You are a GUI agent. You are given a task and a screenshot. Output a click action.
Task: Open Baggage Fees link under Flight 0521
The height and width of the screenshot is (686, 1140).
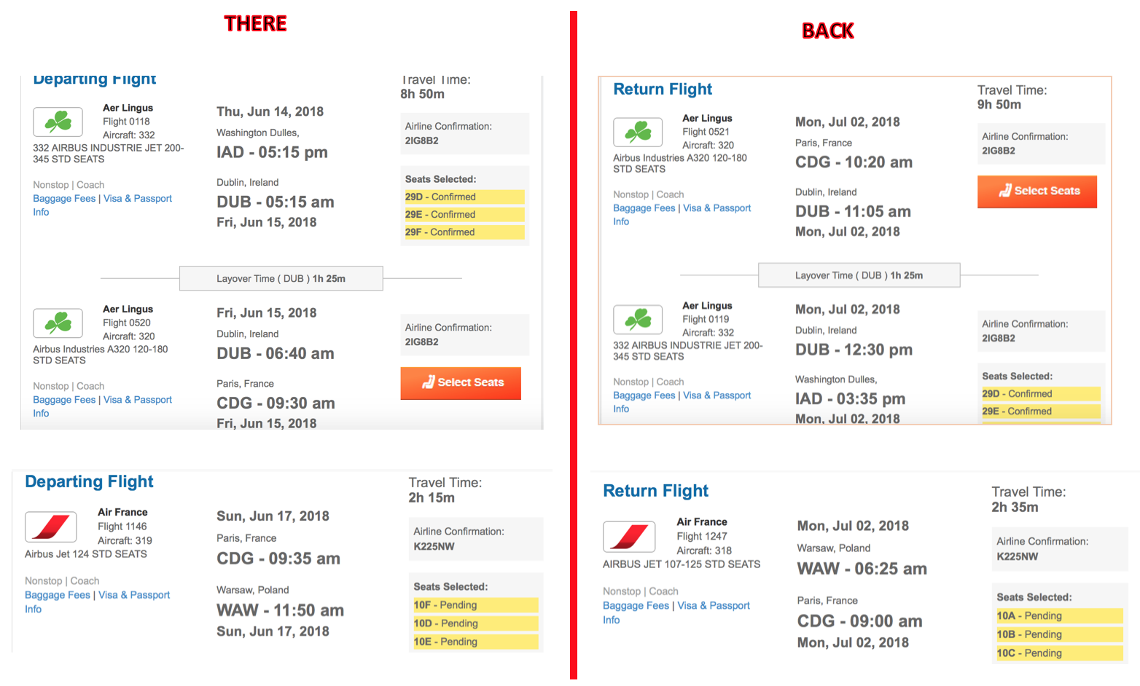[644, 208]
